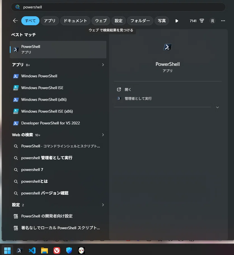
Task: Click the powershell search input field
Action: click(x=118, y=7)
